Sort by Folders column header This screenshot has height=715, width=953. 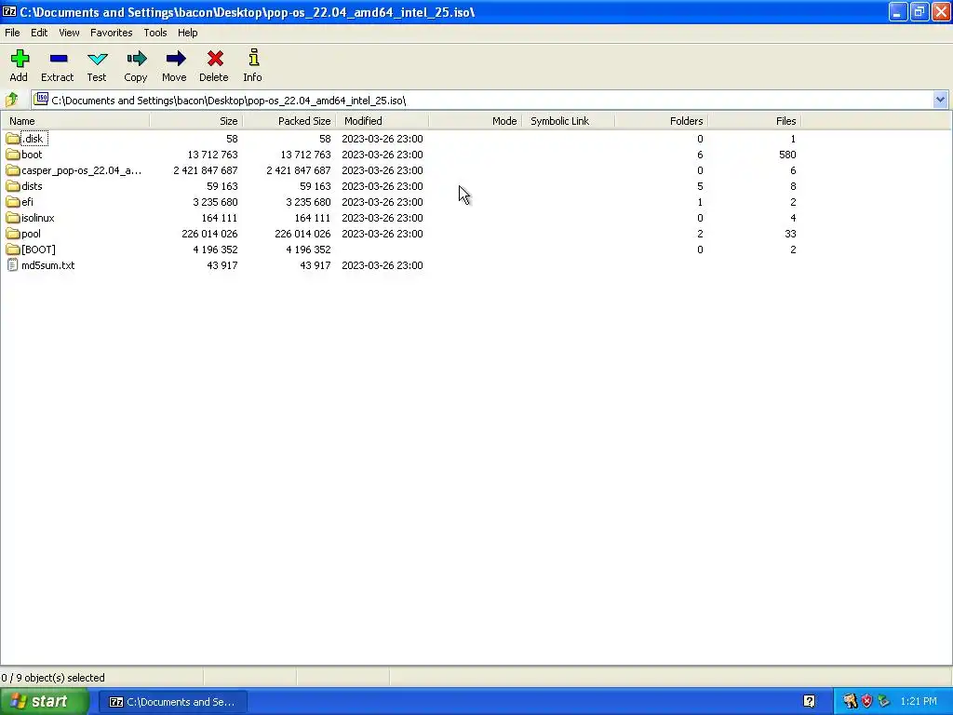click(x=662, y=121)
